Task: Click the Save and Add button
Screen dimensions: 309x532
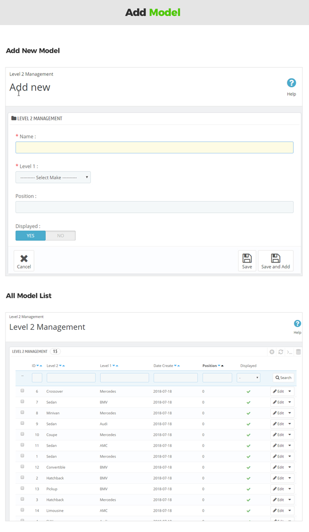Action: [x=275, y=261]
